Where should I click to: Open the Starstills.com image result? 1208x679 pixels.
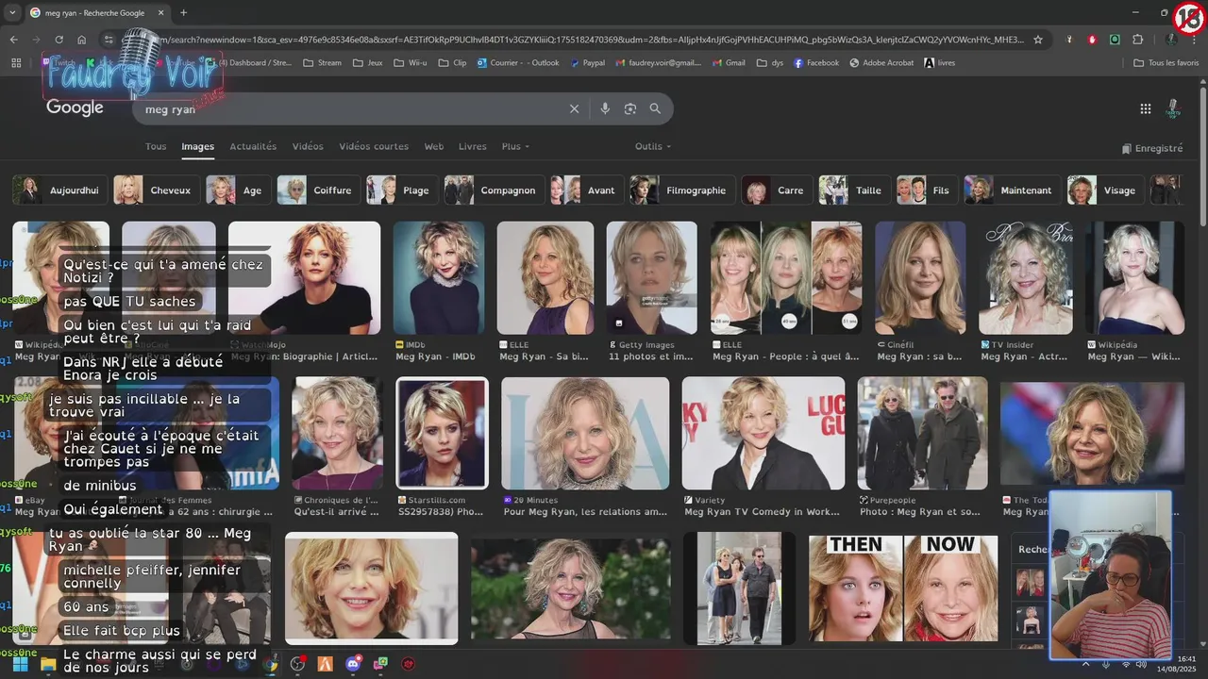click(442, 433)
